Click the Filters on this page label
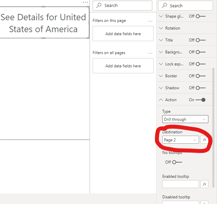The height and width of the screenshot is (204, 217). (109, 21)
